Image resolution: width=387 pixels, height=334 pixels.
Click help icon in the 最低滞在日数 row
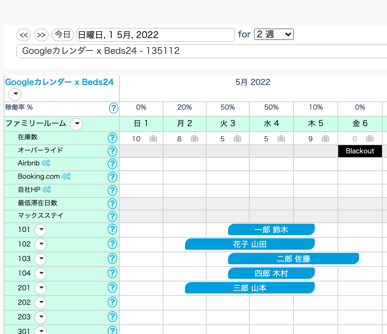(x=112, y=204)
